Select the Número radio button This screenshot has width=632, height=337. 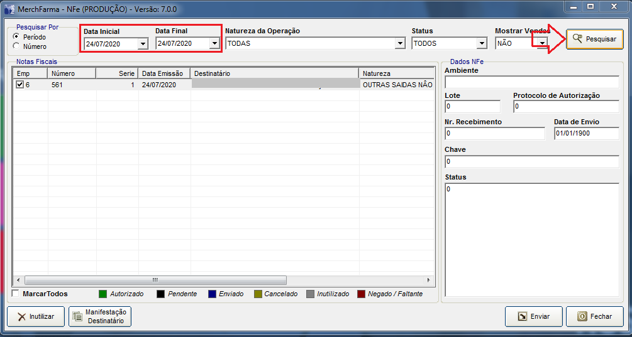tap(16, 46)
